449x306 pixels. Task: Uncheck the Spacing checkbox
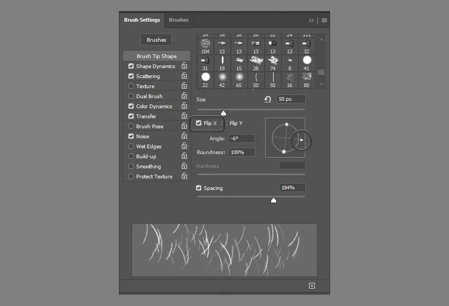[x=199, y=188]
